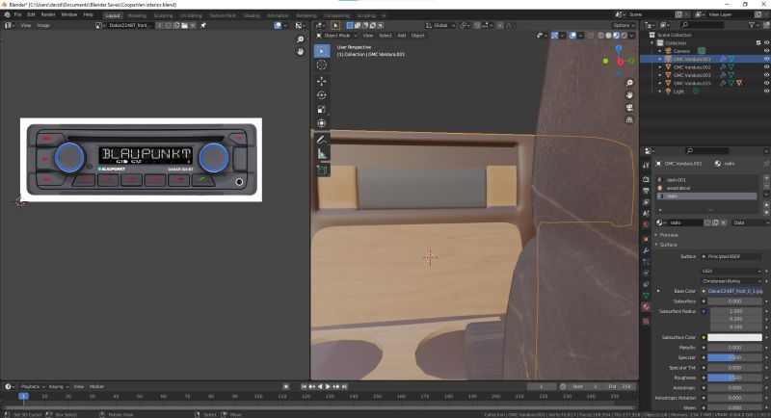Hide GMC Vandura.002 with eye icon
Screen dimensions: 771x418
[x=765, y=66]
